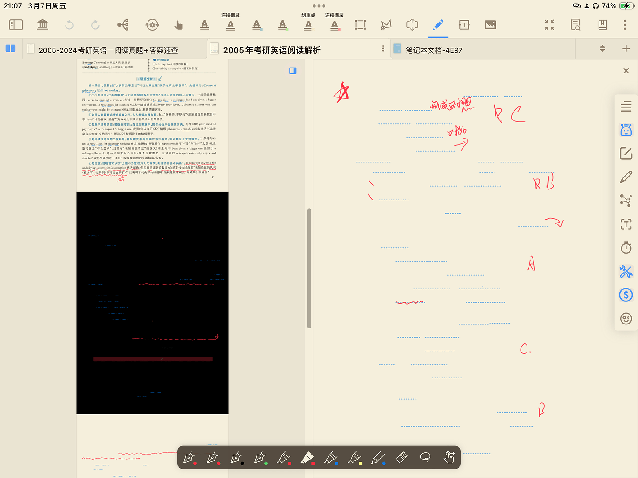
Task: Select the eraser tool
Action: click(x=401, y=458)
